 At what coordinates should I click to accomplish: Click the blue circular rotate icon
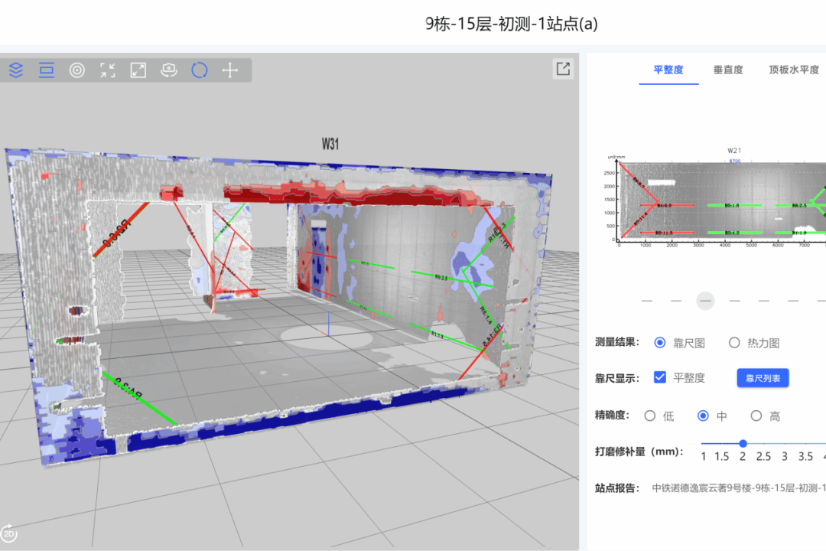pyautogui.click(x=200, y=70)
